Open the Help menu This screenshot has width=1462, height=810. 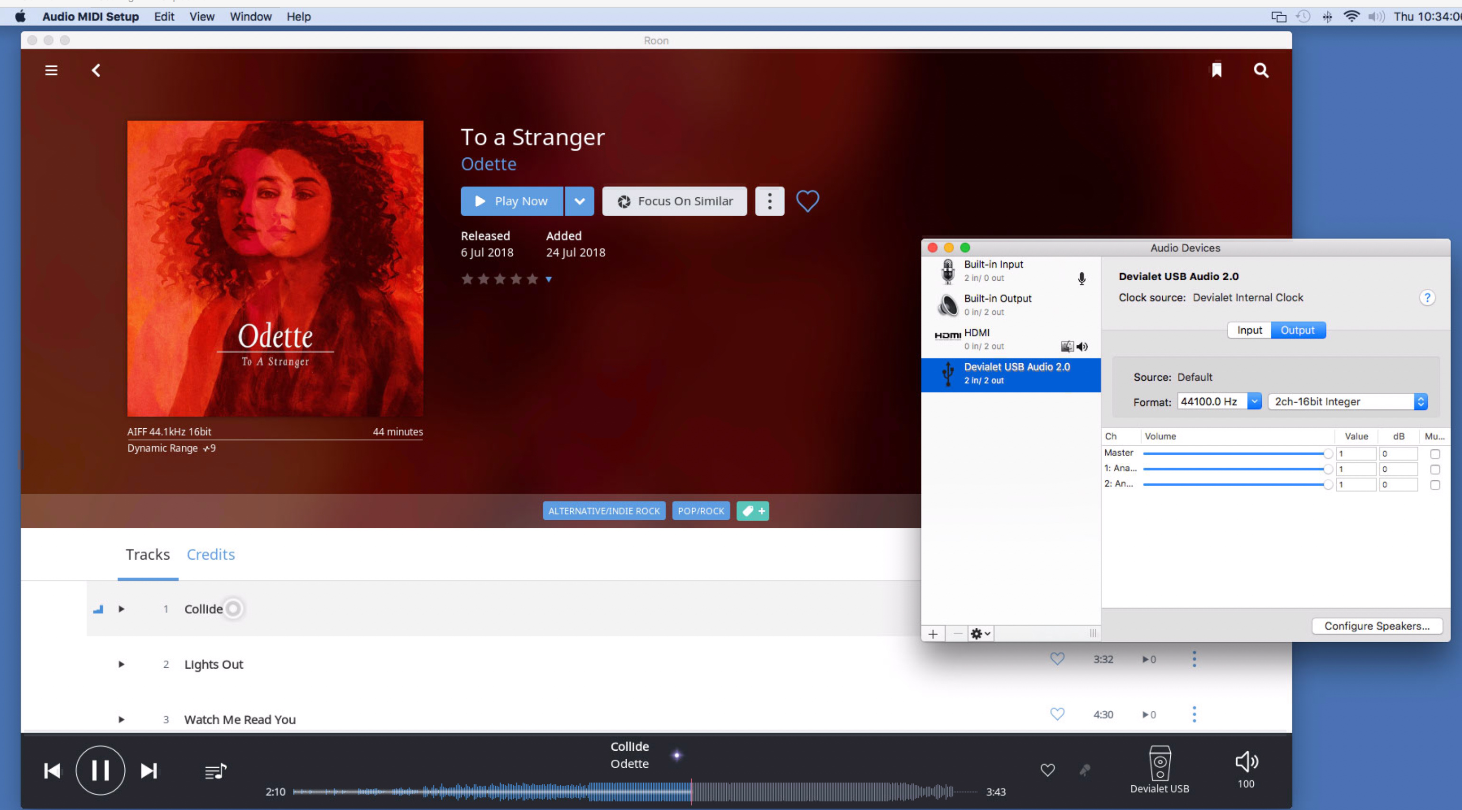298,17
